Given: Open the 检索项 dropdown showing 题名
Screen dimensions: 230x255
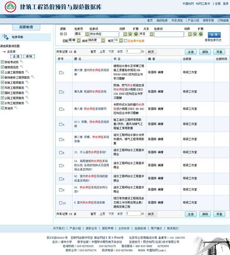Looking at the screenshot, I should click(81, 34).
